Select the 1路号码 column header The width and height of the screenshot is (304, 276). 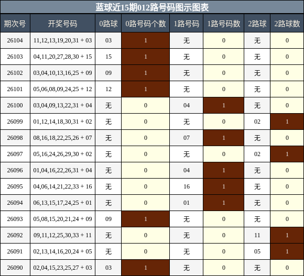(x=187, y=24)
